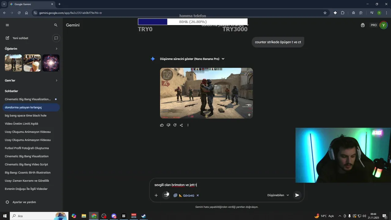Open browser extensions puzzle icon
This screenshot has height=220, width=391.
click(342, 13)
